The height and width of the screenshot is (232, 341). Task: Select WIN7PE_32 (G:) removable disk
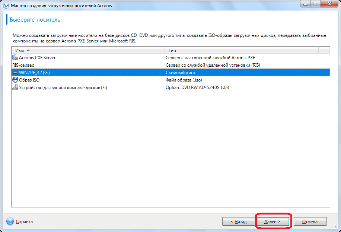(171, 73)
